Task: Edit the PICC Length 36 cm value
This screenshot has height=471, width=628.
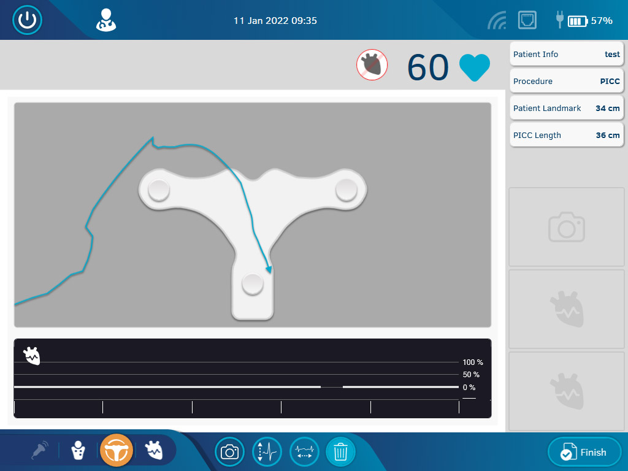Action: [x=567, y=135]
